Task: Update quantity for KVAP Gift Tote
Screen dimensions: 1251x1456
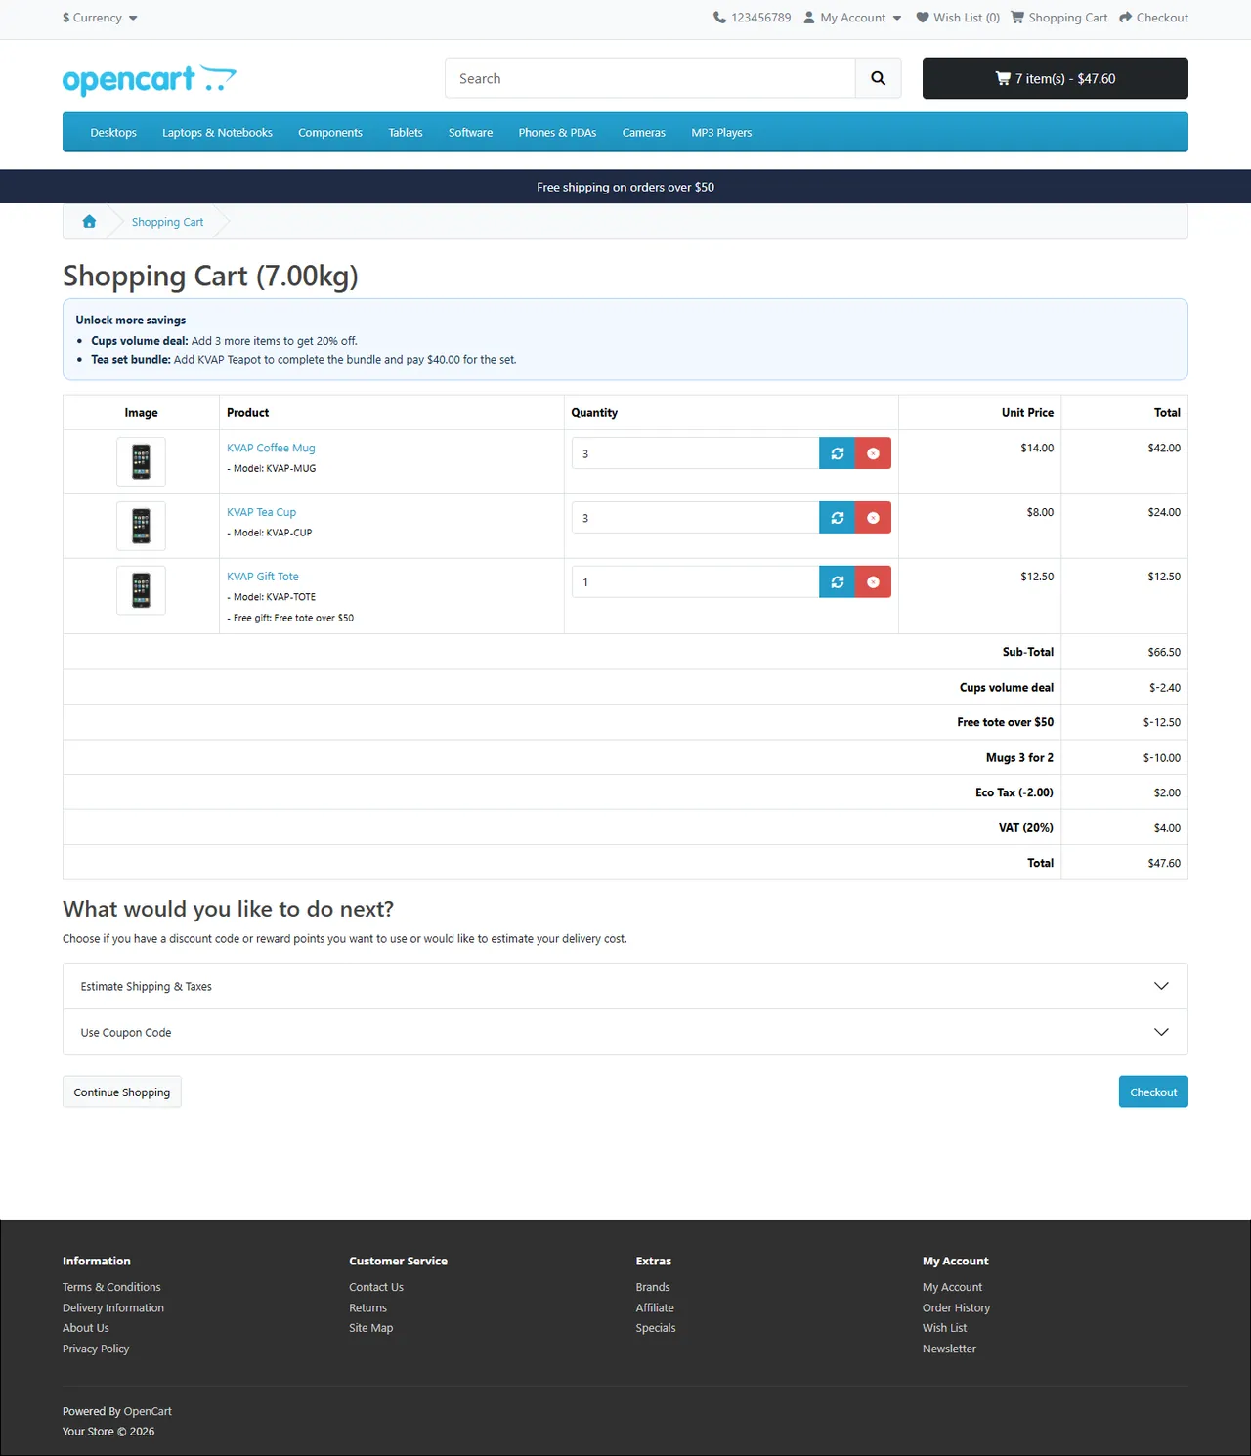Action: [x=837, y=582]
